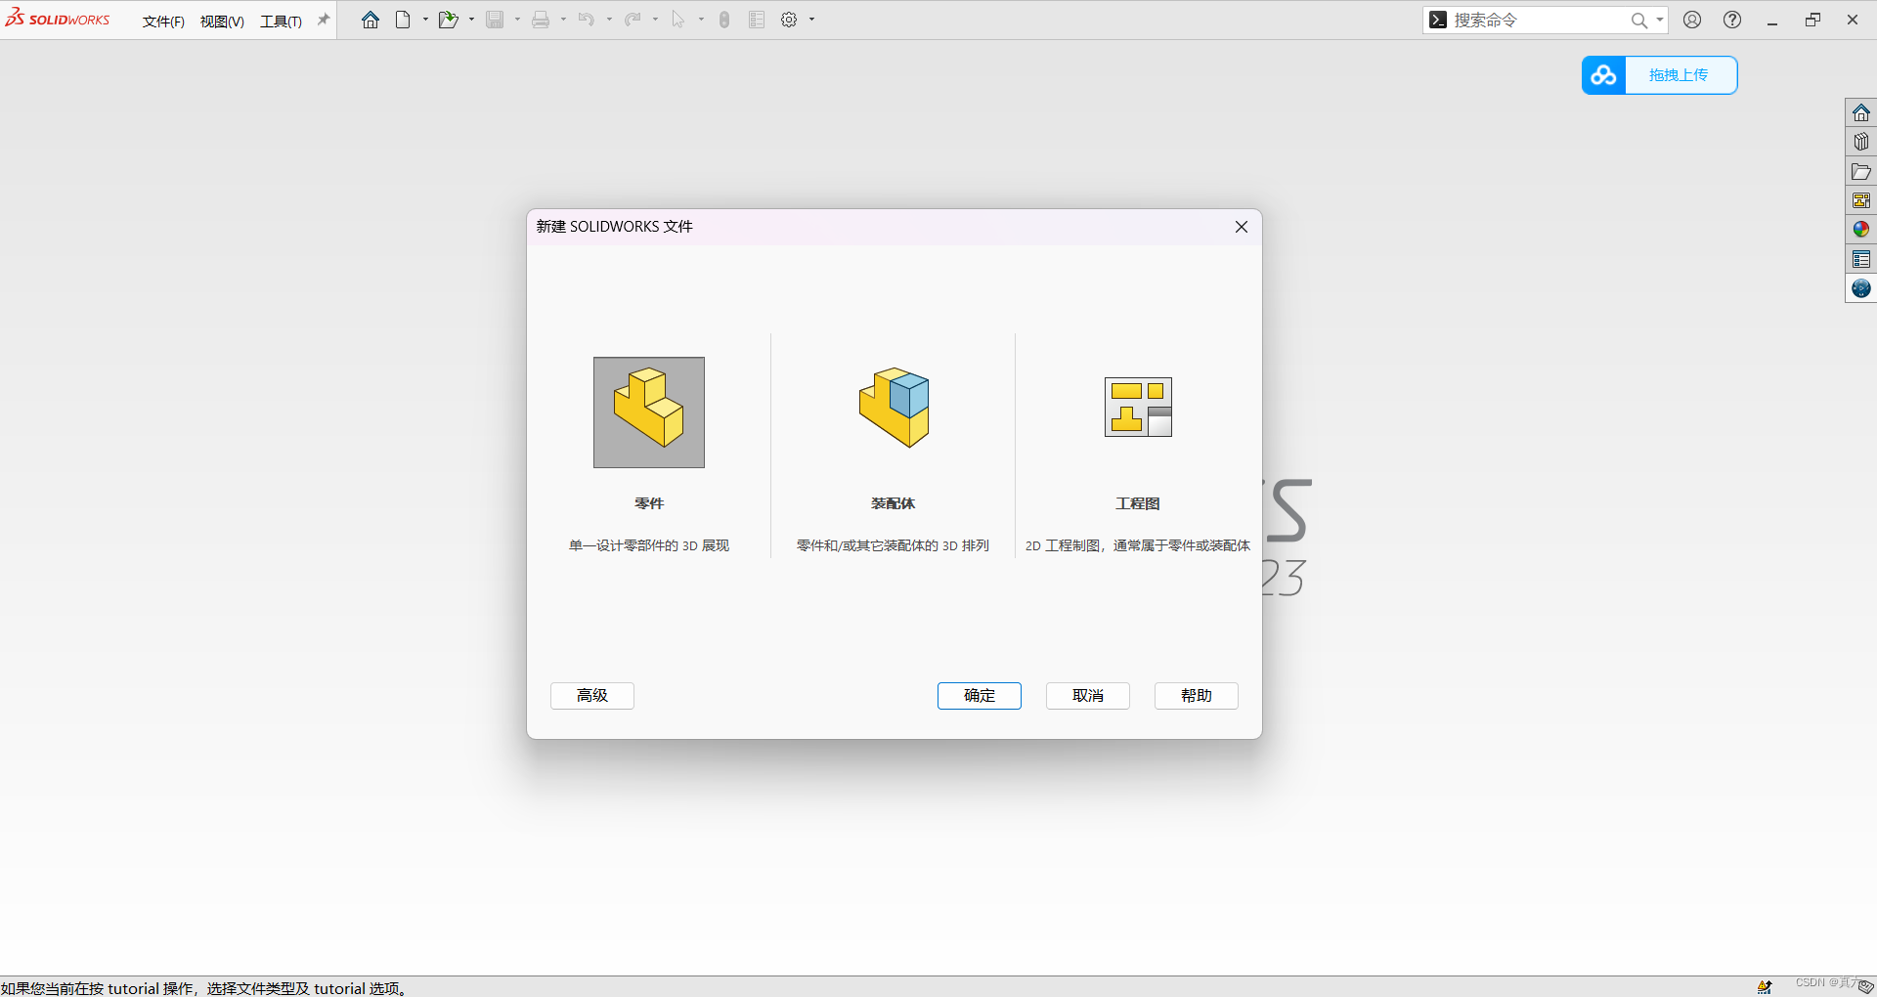The image size is (1877, 997).
Task: Click the magnifier icon in the command search
Action: point(1639,21)
